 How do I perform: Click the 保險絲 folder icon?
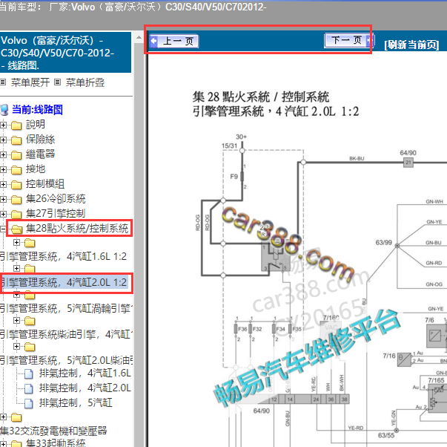tap(16, 140)
